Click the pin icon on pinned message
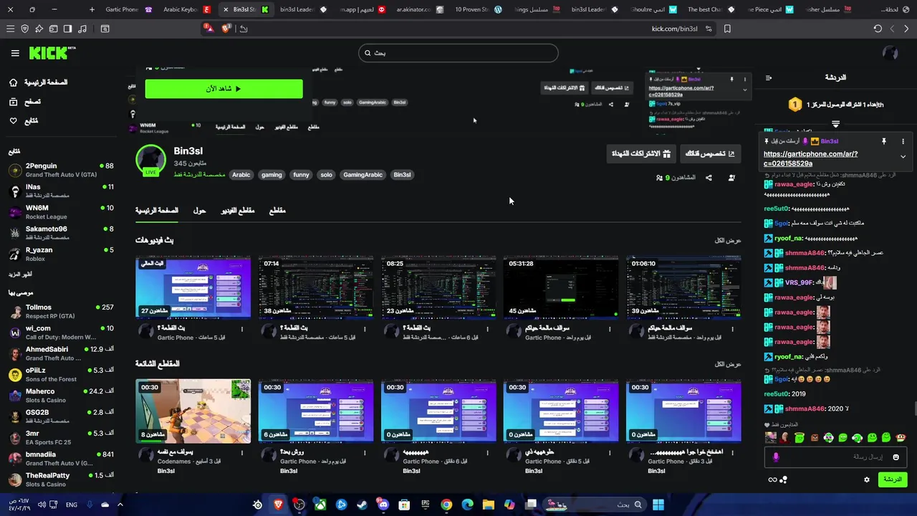Viewport: 917px width, 516px height. pyautogui.click(x=883, y=141)
